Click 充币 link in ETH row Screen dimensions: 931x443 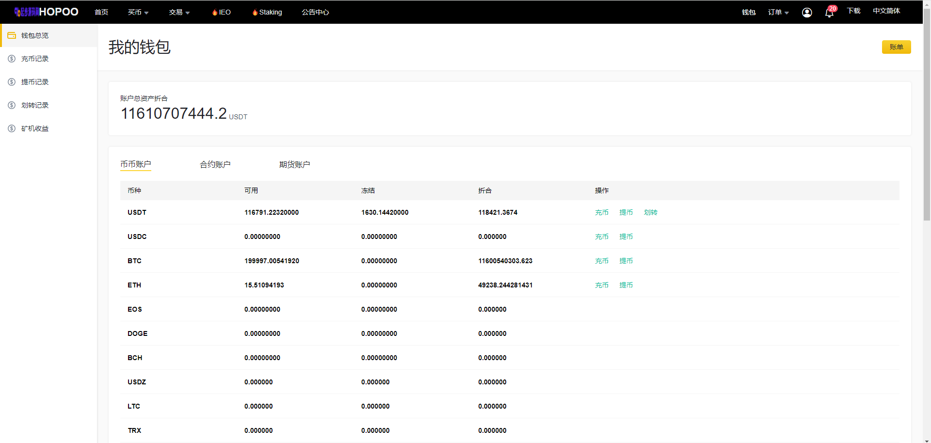602,285
